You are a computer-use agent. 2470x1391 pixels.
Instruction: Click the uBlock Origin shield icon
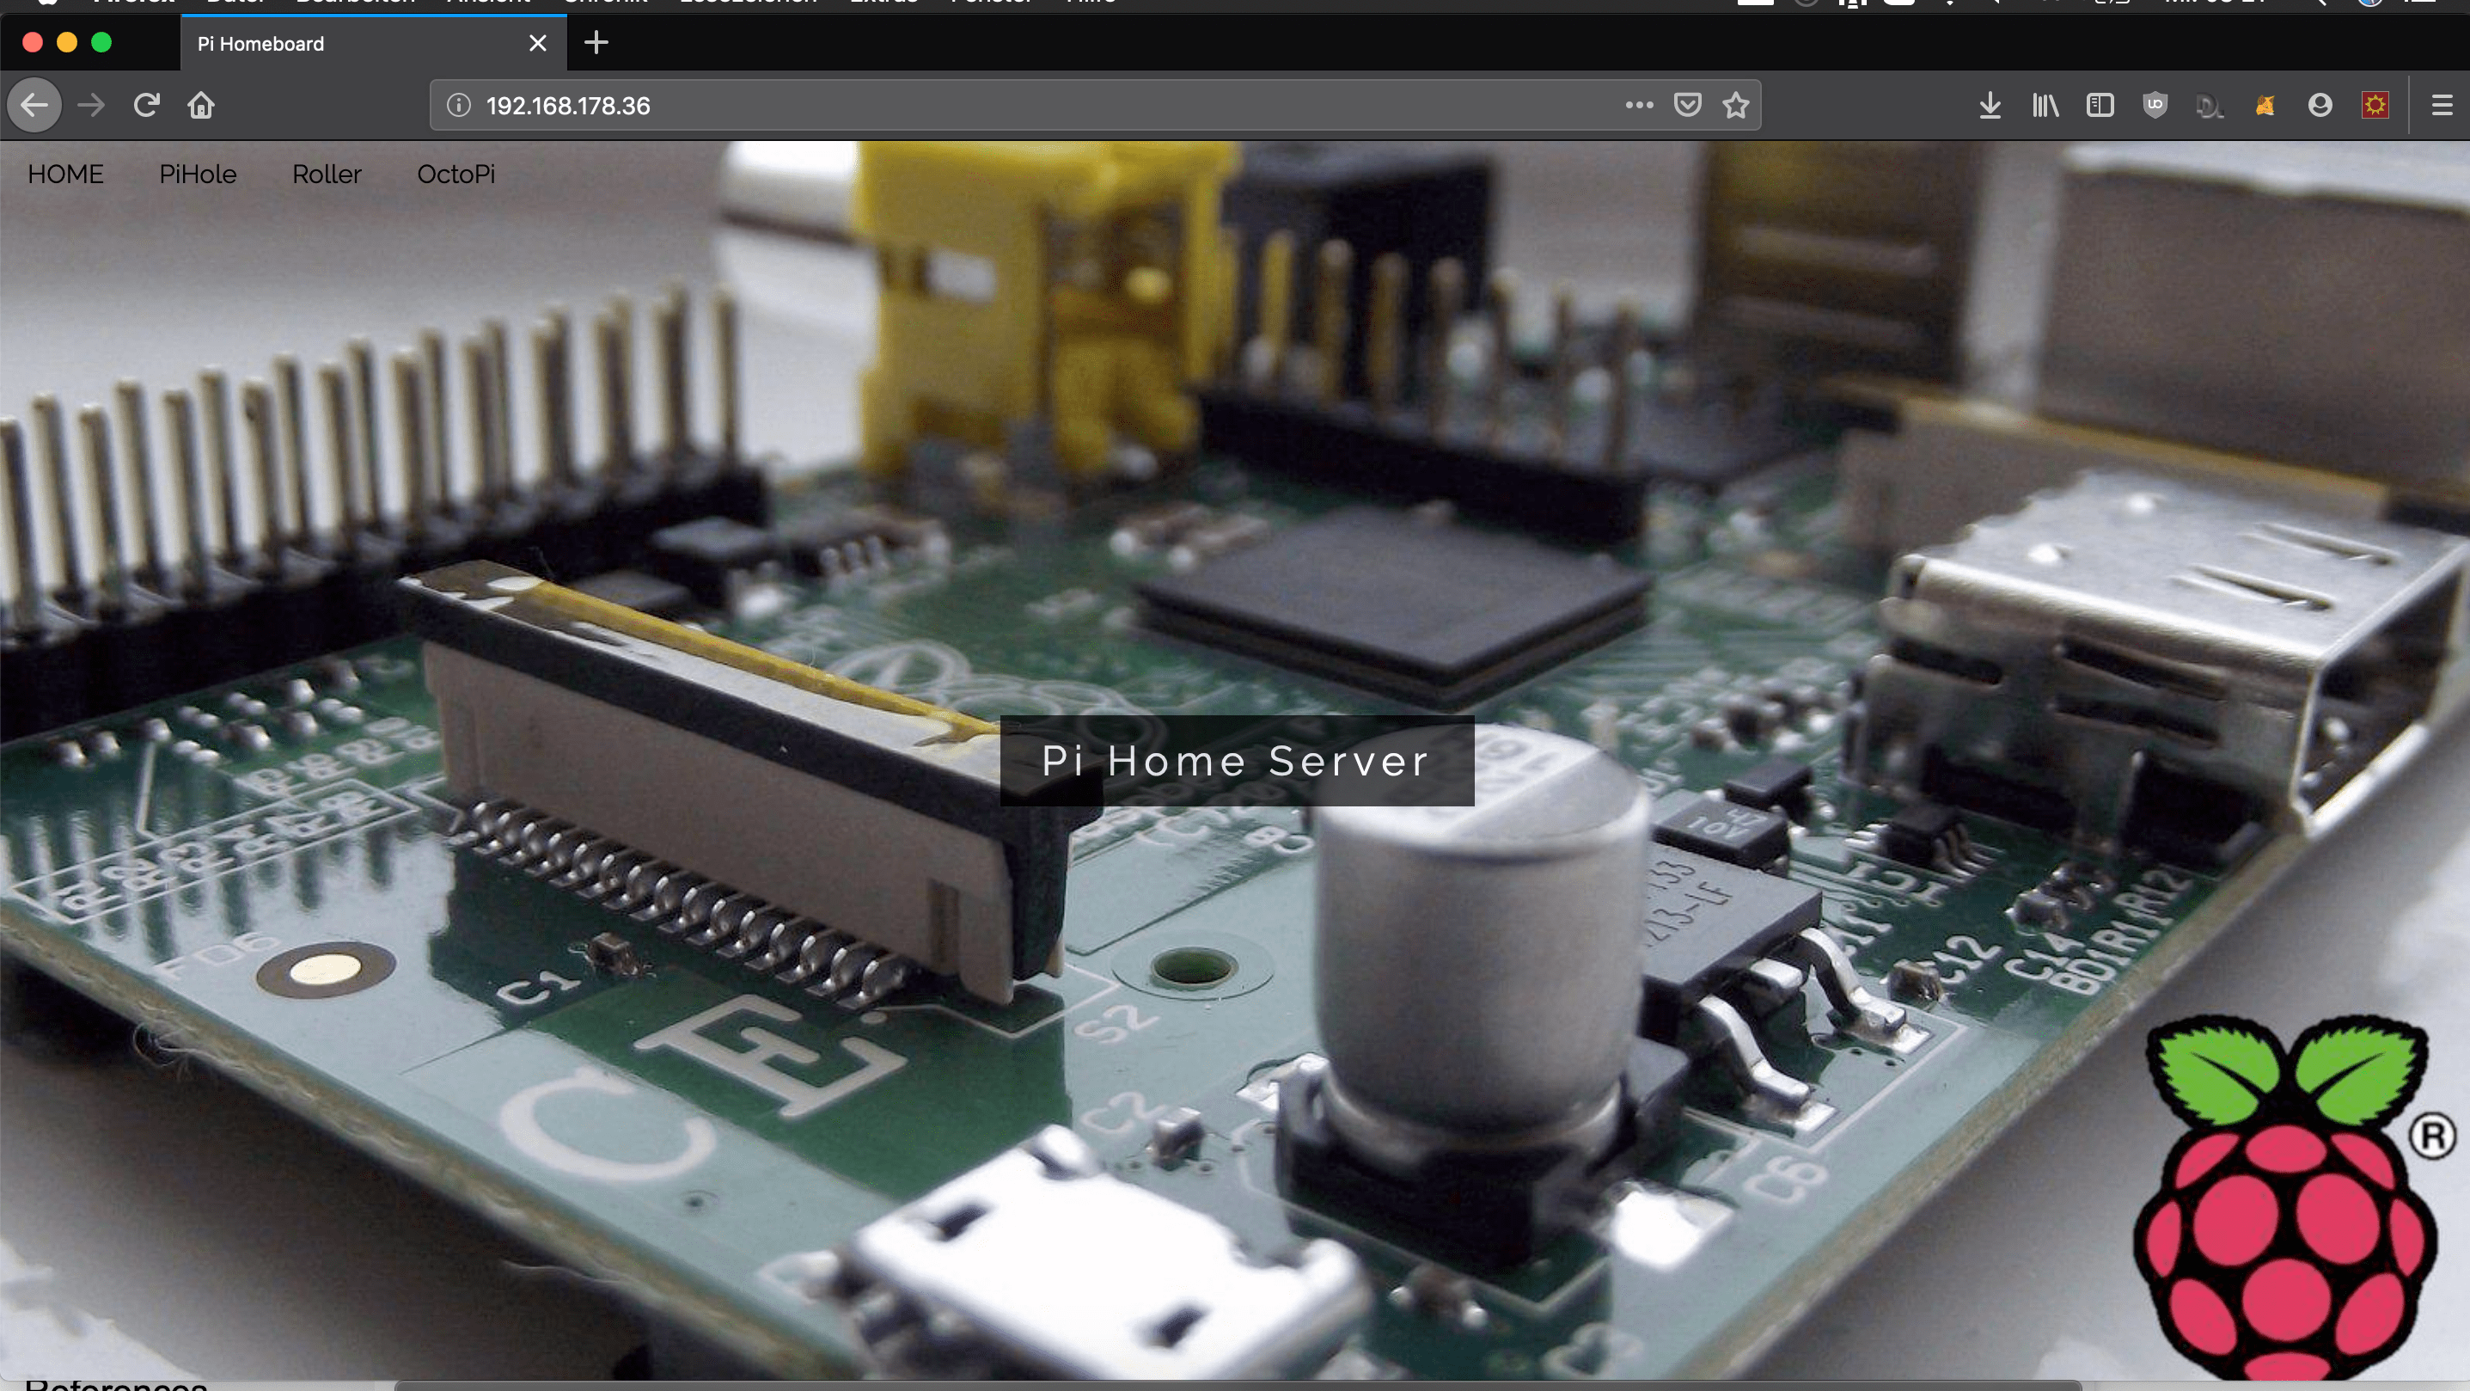tap(2155, 106)
